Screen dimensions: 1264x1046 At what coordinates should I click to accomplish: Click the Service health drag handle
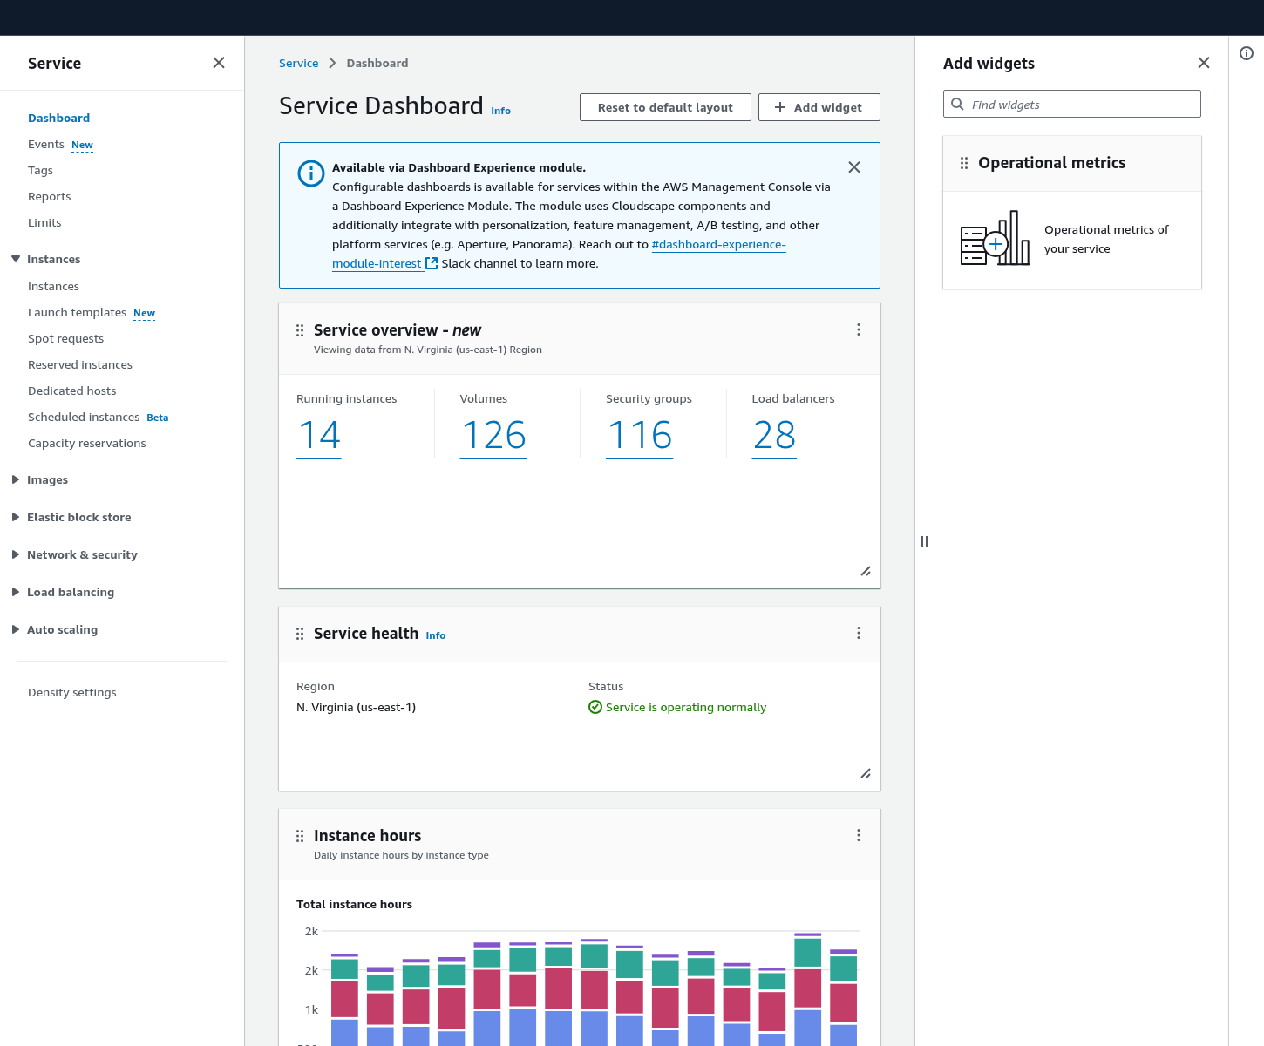[300, 634]
